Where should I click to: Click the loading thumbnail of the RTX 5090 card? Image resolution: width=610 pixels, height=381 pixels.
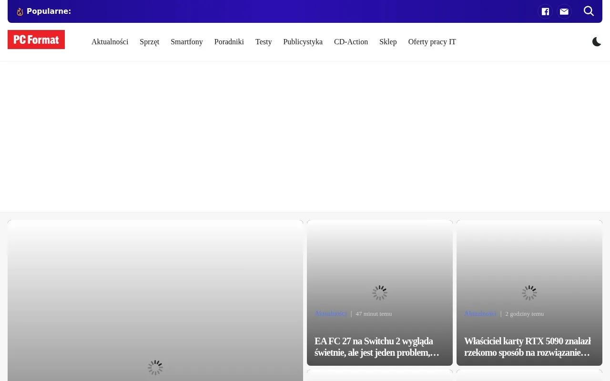[529, 293]
